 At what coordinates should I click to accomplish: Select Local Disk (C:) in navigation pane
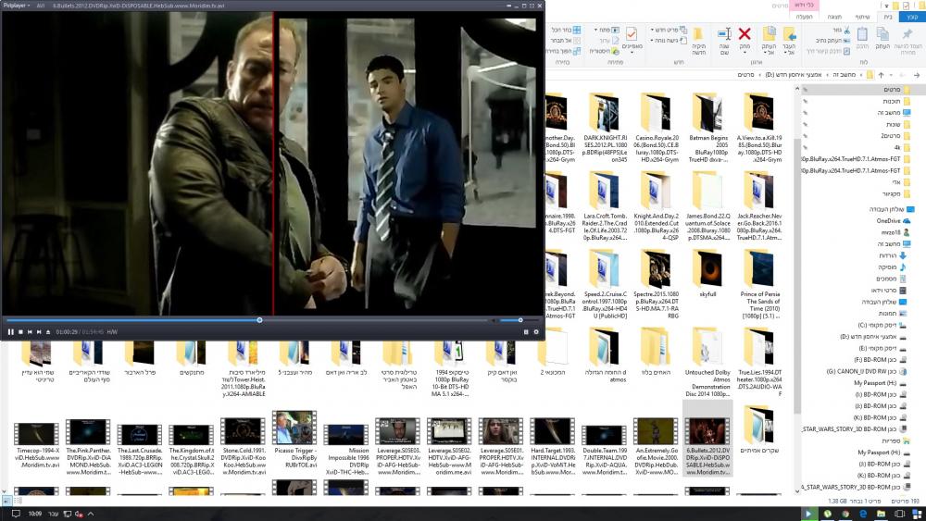pyautogui.click(x=882, y=325)
